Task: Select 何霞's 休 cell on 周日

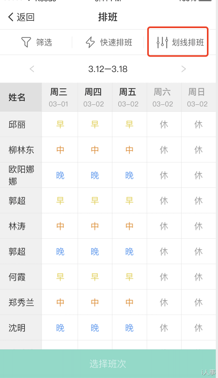Action: (198, 277)
